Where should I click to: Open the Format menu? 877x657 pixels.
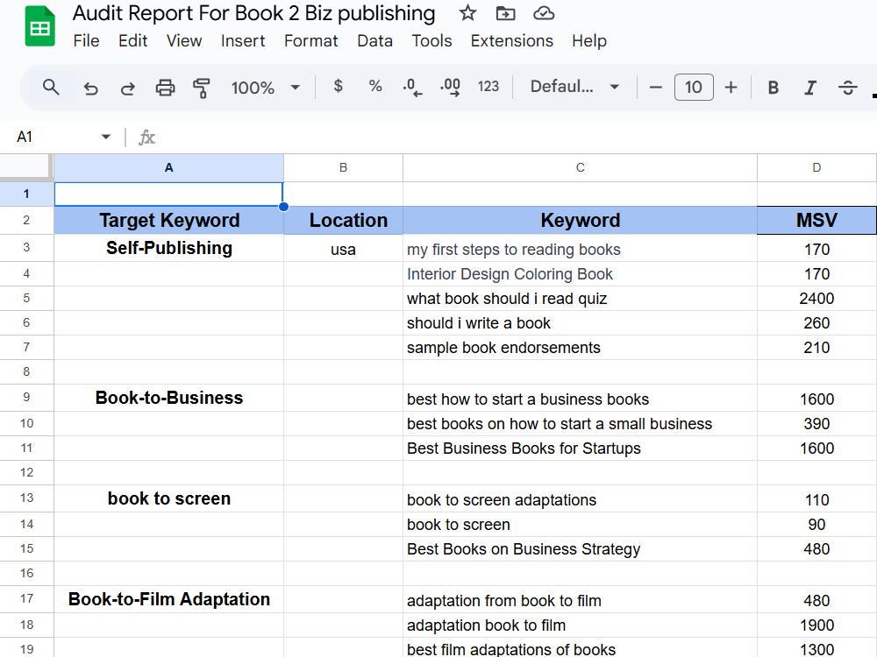(x=311, y=41)
